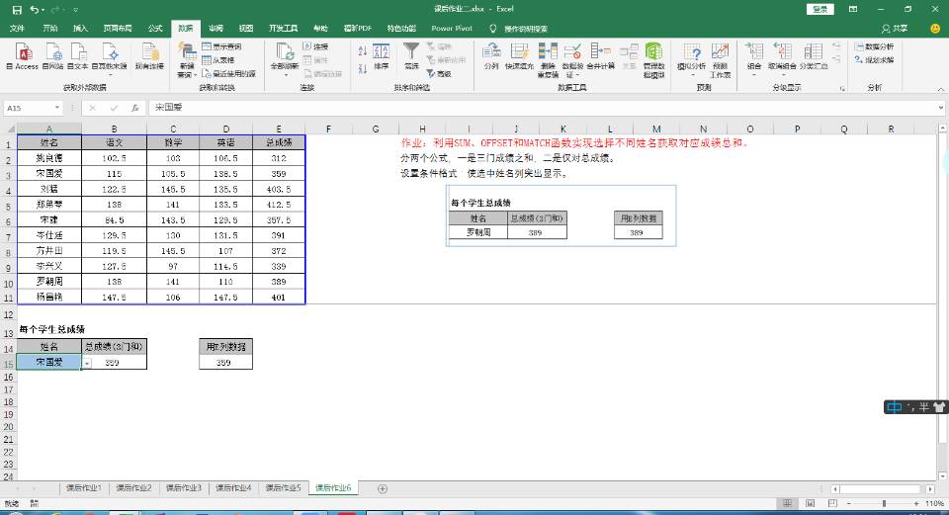This screenshot has width=949, height=515.
Task: Click 预测工作表 forecast sheet
Action: (x=721, y=59)
